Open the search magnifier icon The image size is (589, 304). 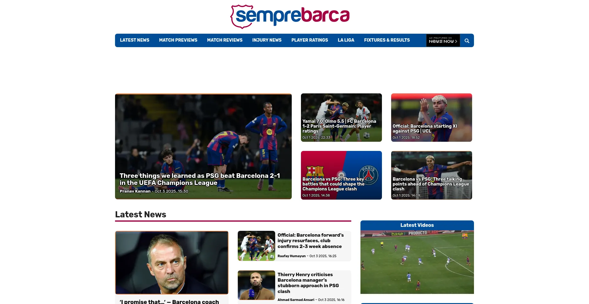pos(467,41)
